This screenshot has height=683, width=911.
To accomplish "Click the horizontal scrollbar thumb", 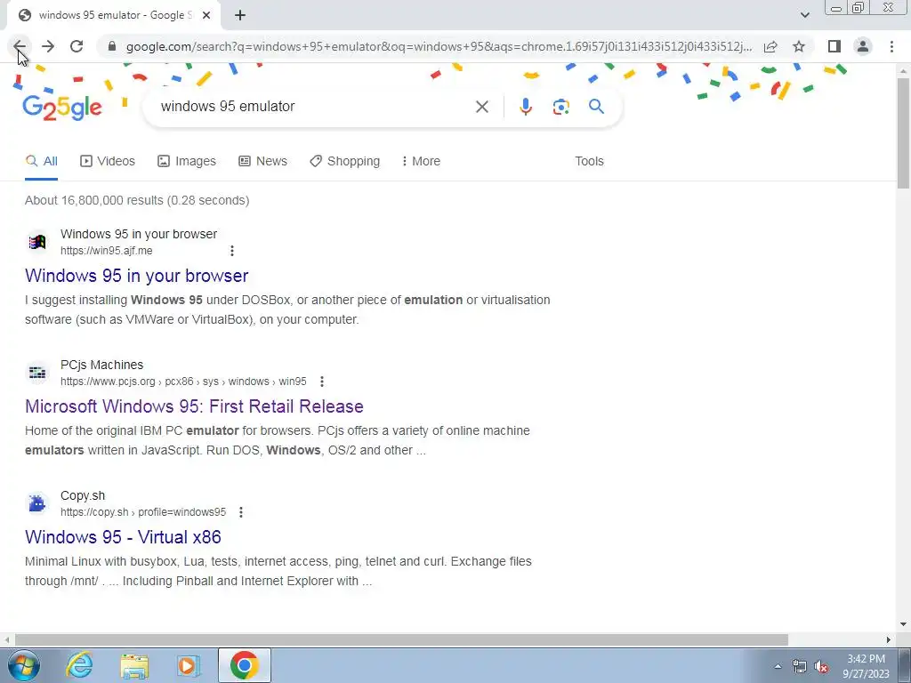I will click(401, 639).
